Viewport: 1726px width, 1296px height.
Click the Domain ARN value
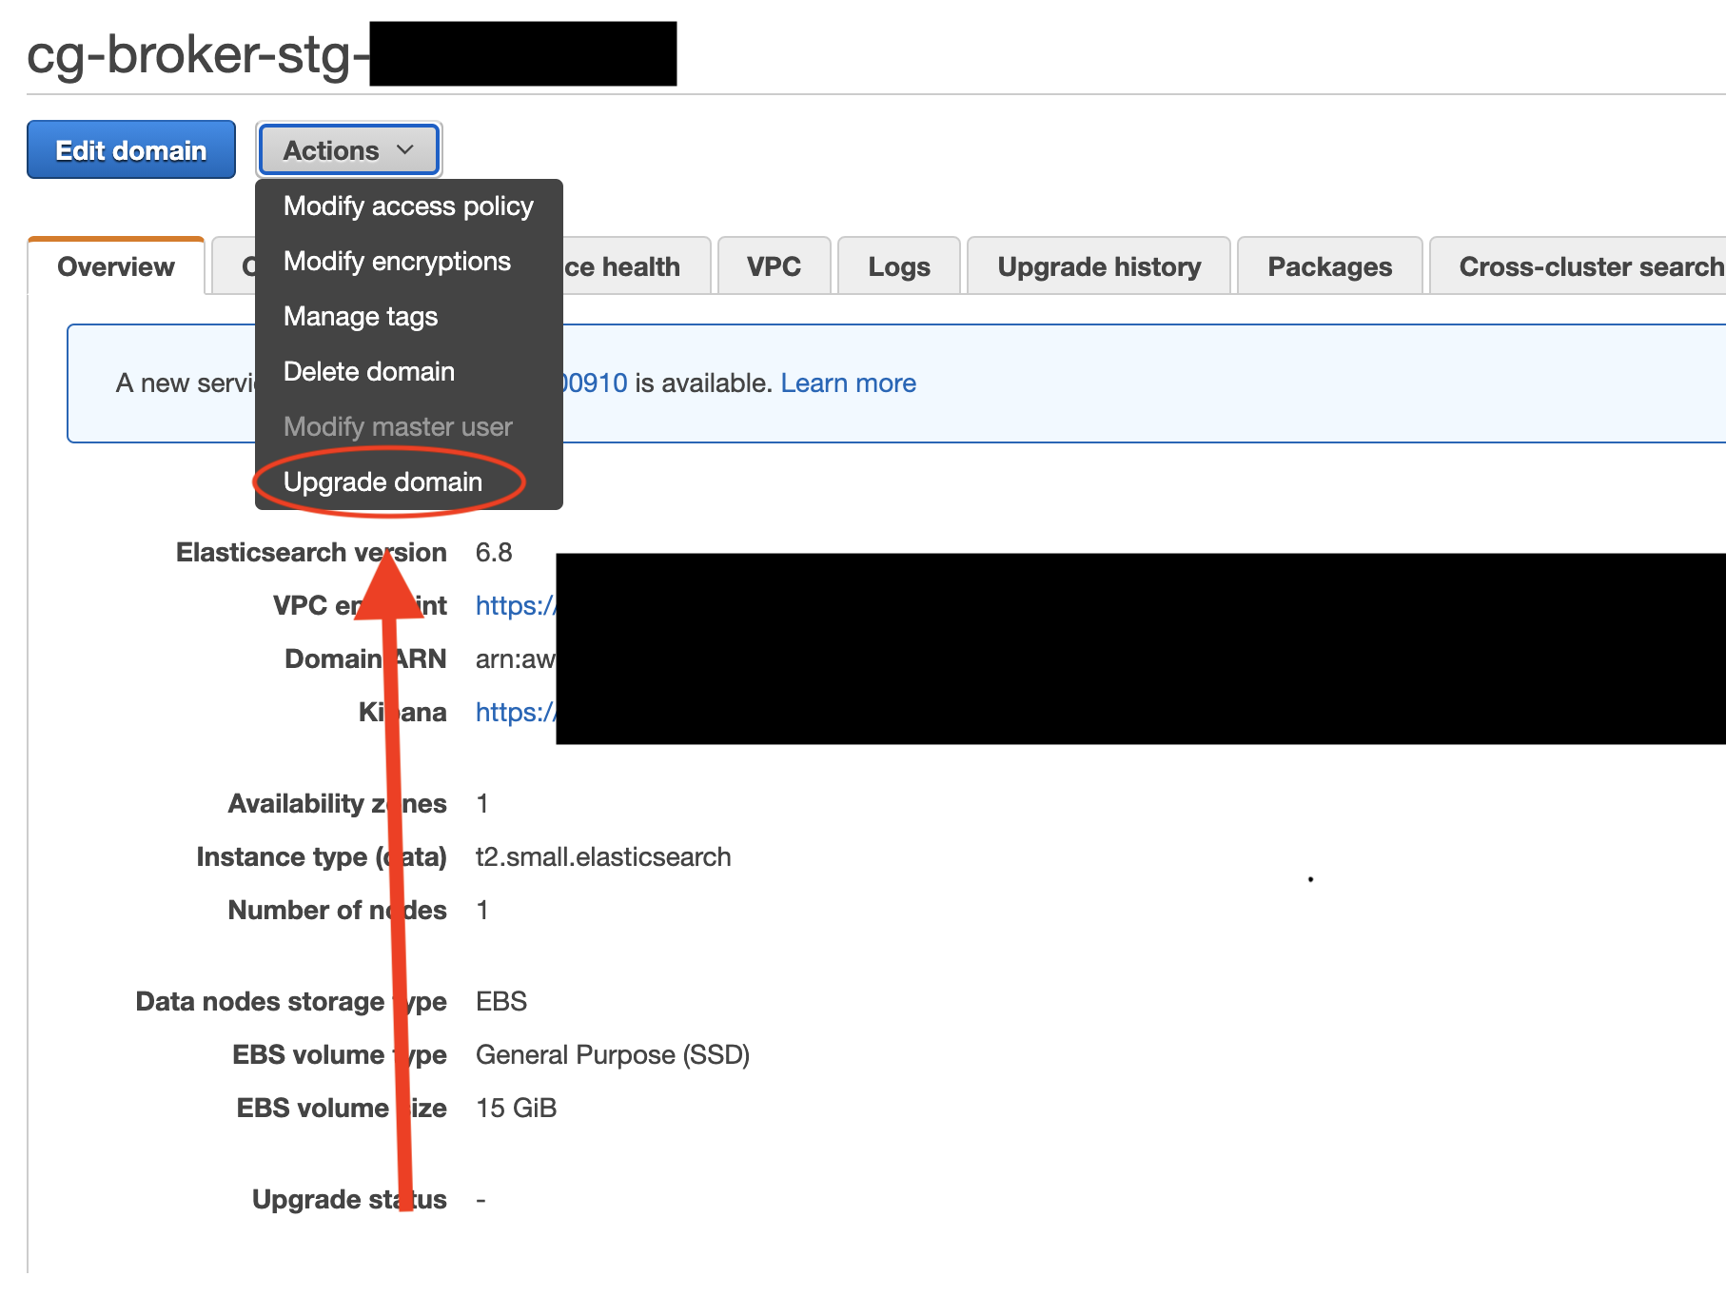(x=516, y=659)
